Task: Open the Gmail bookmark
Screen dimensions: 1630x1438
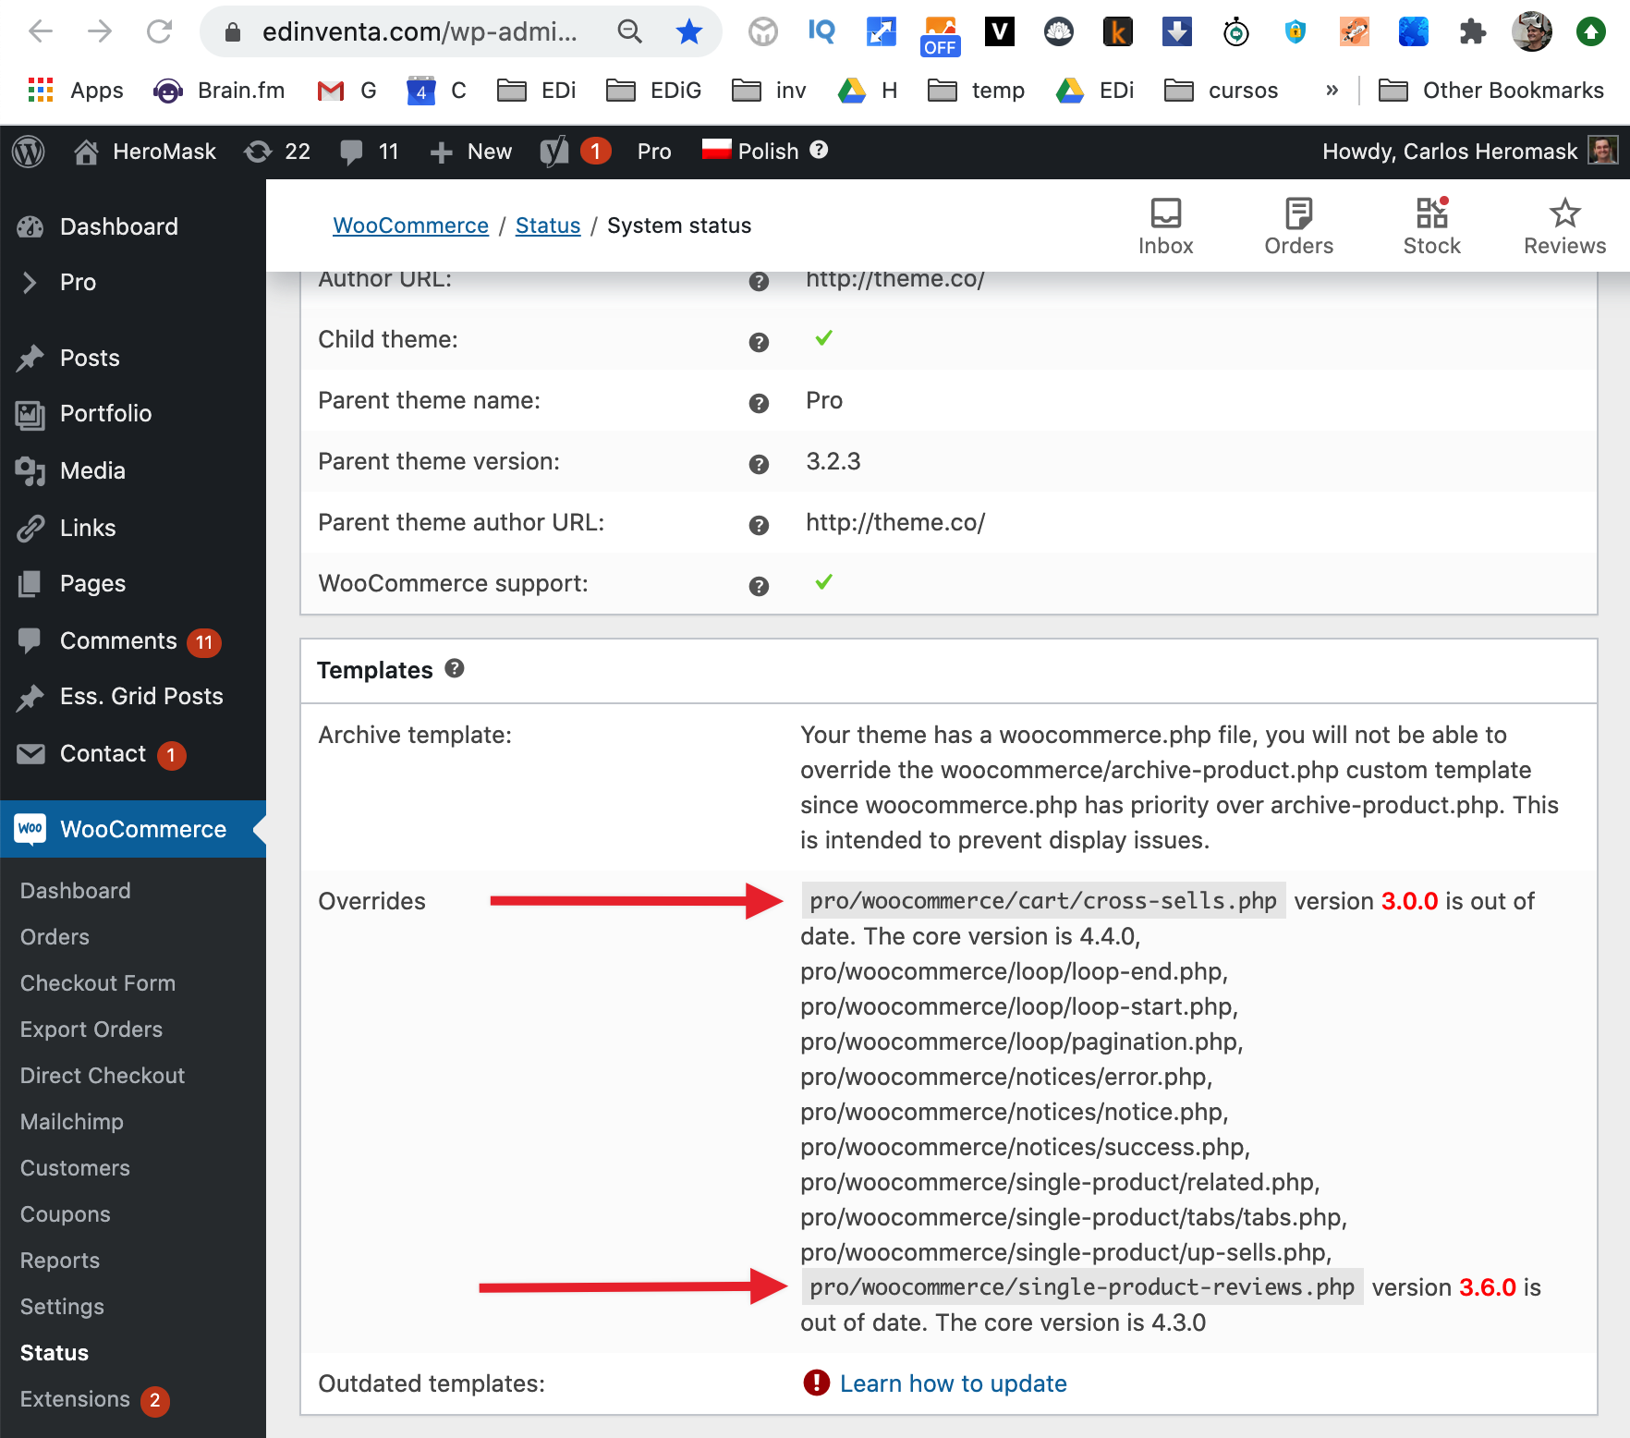Action: (347, 90)
